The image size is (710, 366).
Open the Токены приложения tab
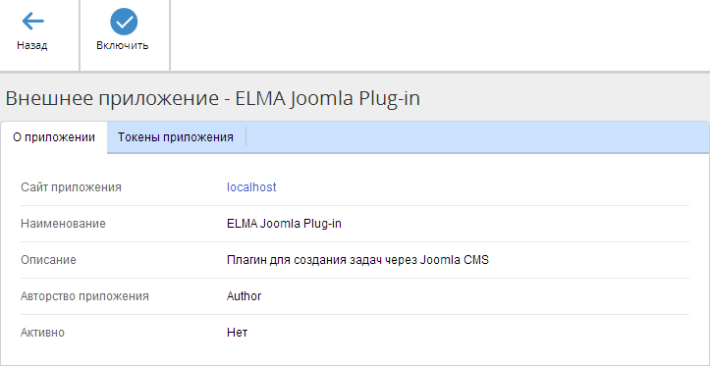tap(176, 137)
